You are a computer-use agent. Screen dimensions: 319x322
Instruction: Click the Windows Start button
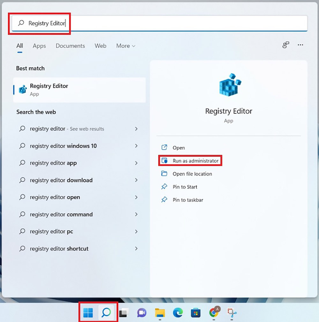click(x=88, y=312)
